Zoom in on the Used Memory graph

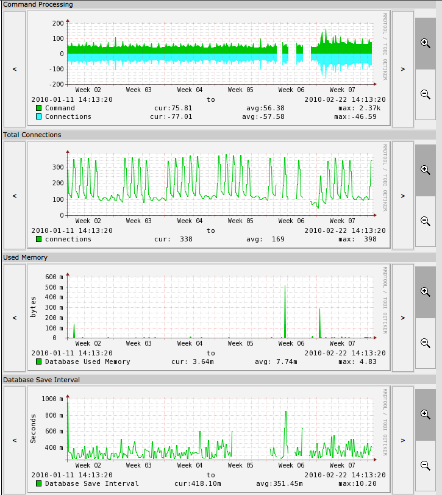click(426, 291)
